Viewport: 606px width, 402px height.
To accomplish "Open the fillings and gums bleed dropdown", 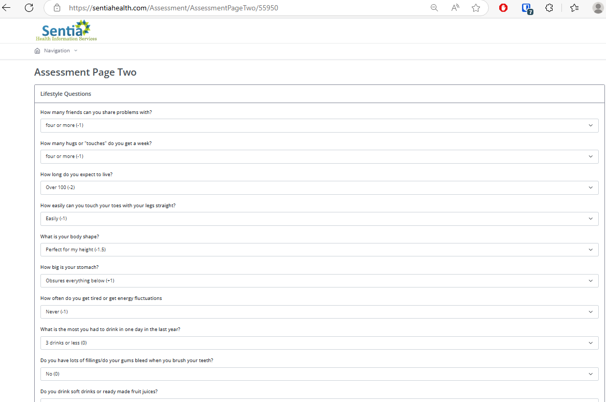I will pyautogui.click(x=319, y=374).
